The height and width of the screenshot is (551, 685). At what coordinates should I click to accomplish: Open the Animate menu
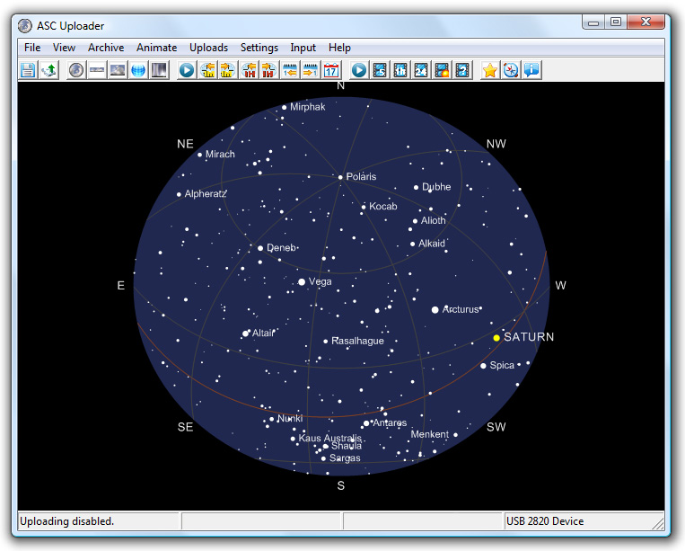click(156, 48)
